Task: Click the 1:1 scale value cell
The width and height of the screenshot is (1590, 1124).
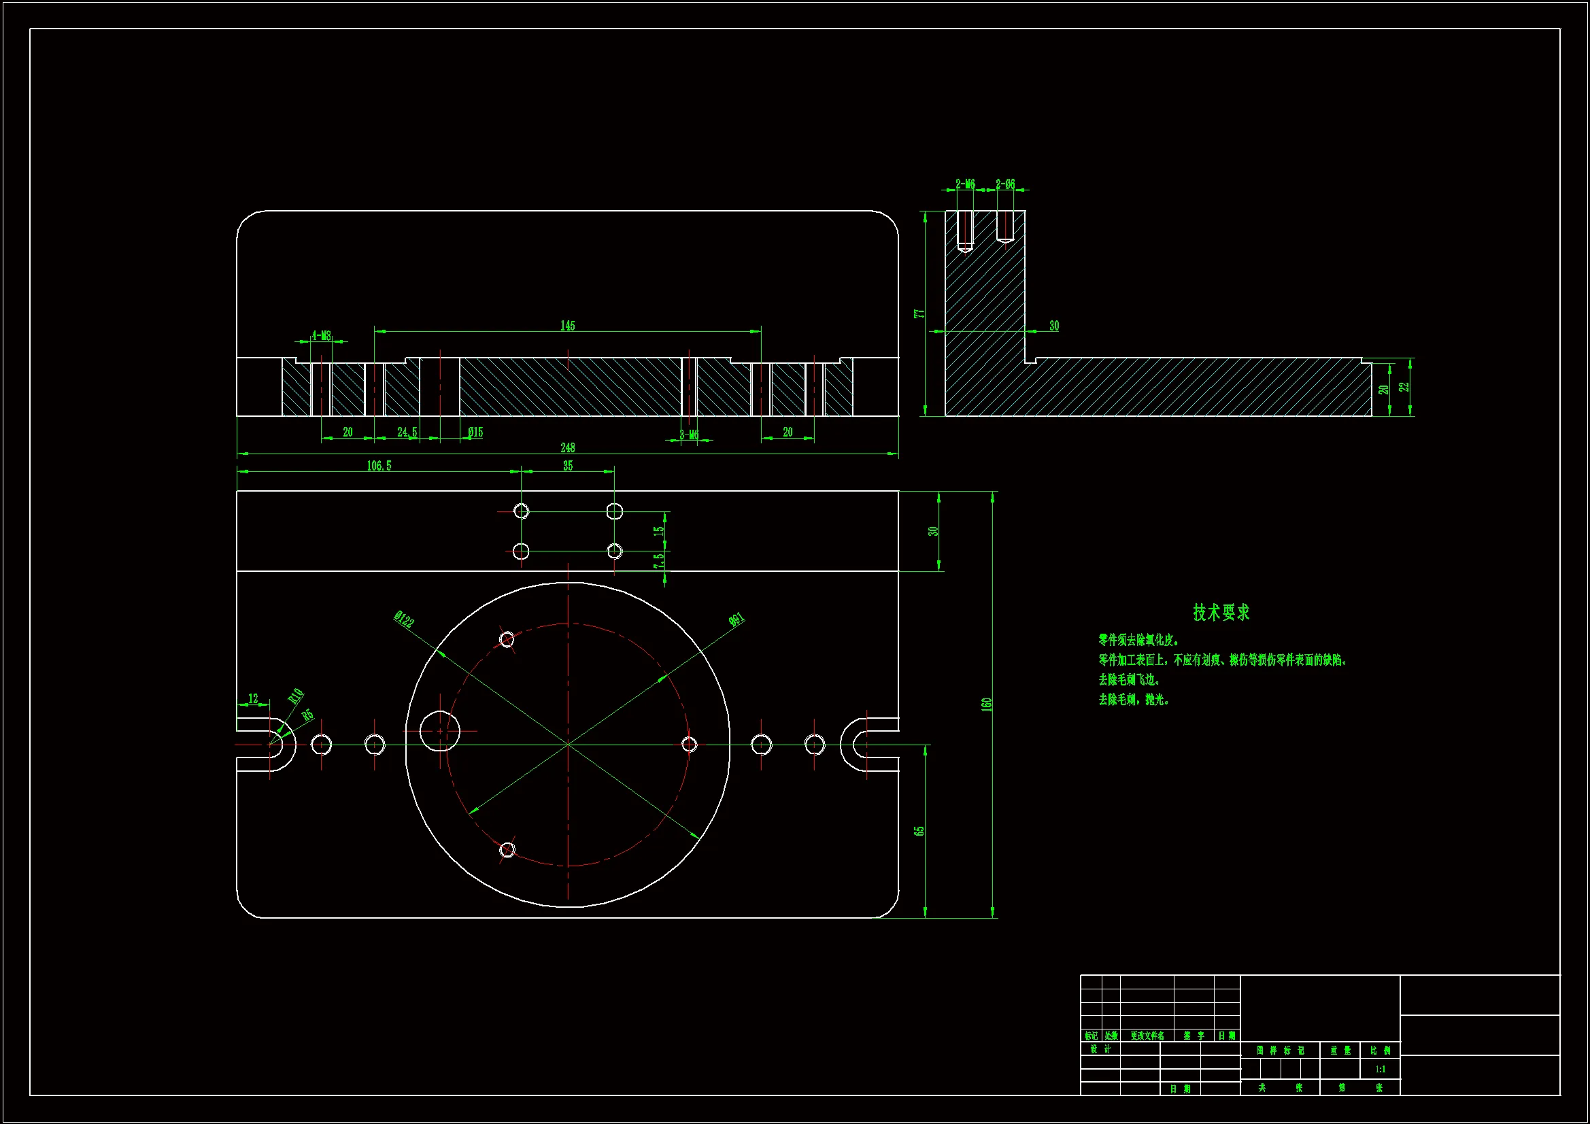Action: (1380, 1070)
